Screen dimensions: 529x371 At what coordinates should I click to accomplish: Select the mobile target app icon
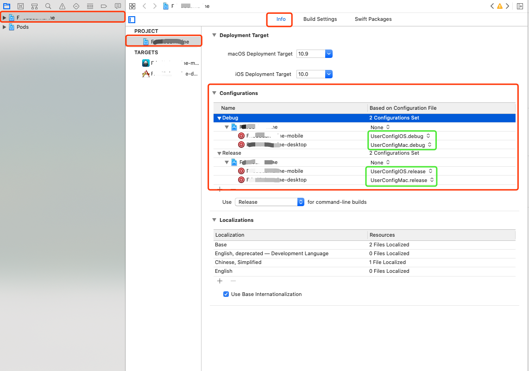146,63
